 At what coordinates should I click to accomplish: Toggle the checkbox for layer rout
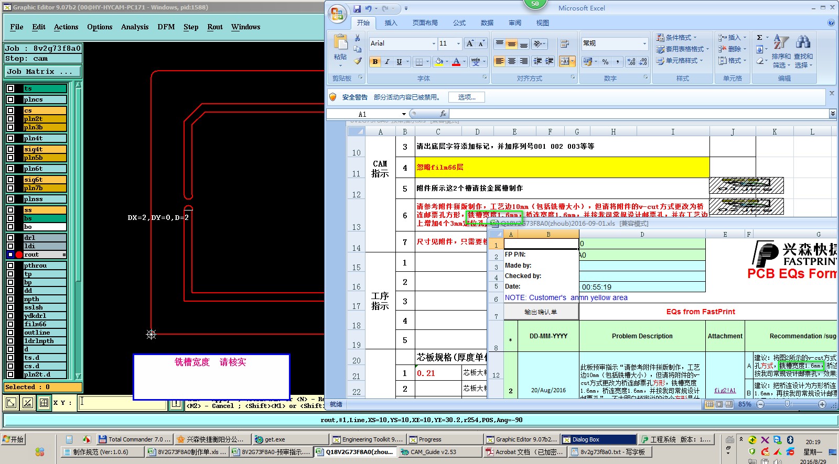(x=10, y=255)
